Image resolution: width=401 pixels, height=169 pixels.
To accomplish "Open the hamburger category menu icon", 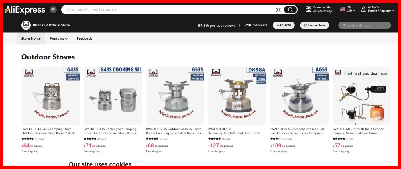I will (53, 10).
